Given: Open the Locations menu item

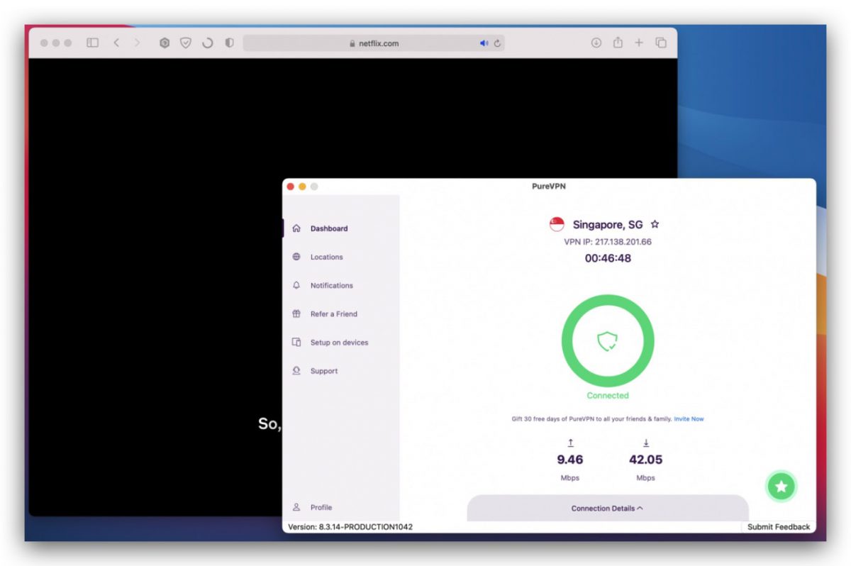Looking at the screenshot, I should (x=326, y=257).
